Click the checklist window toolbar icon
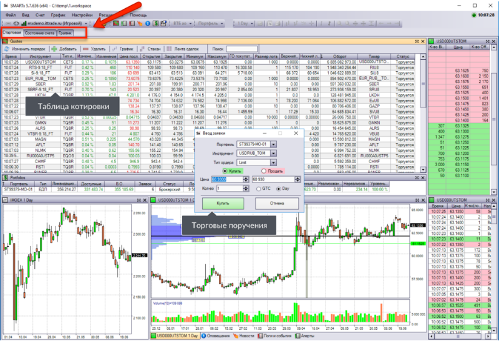The image size is (499, 341). tap(163, 23)
